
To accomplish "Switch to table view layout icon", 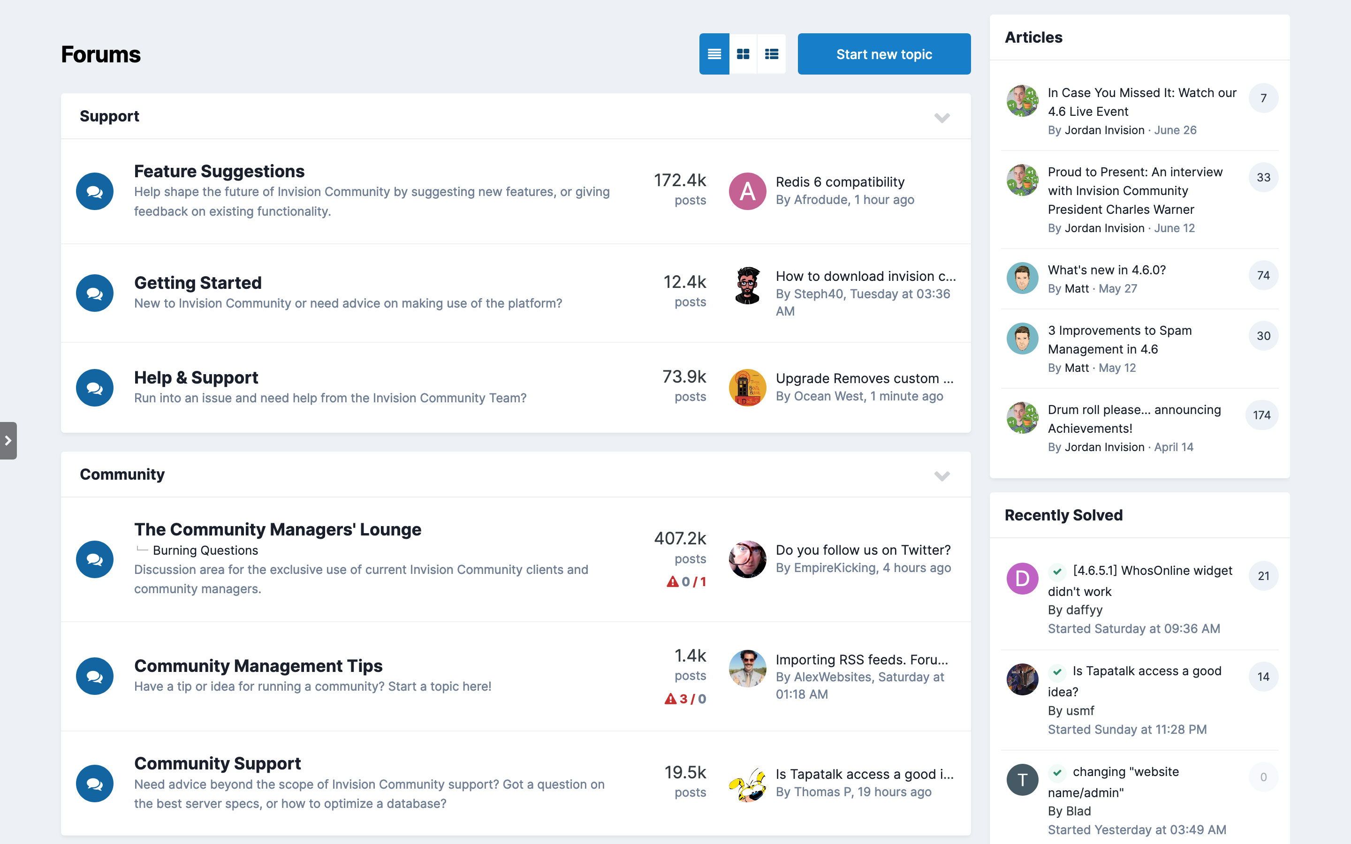I will pyautogui.click(x=714, y=53).
